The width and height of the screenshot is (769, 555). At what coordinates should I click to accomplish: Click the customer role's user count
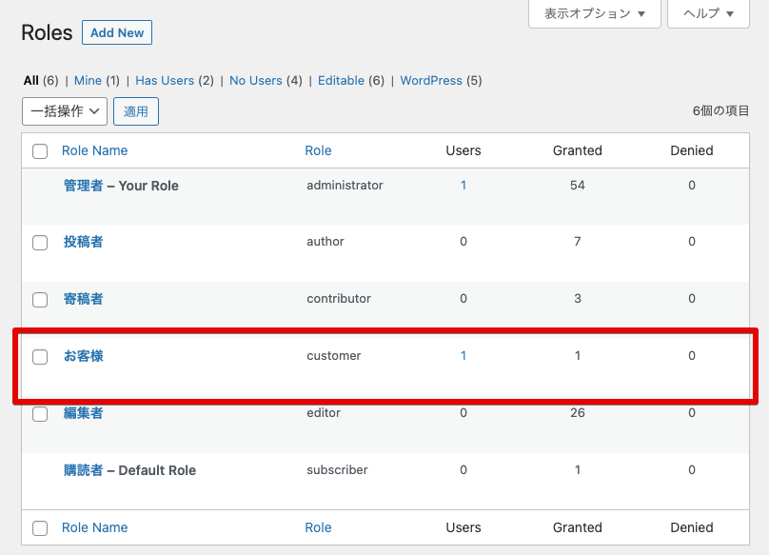tap(463, 356)
